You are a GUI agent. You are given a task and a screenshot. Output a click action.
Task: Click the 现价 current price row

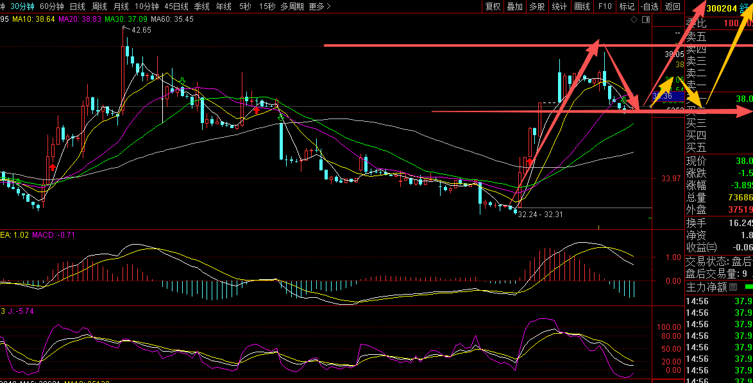tap(719, 161)
